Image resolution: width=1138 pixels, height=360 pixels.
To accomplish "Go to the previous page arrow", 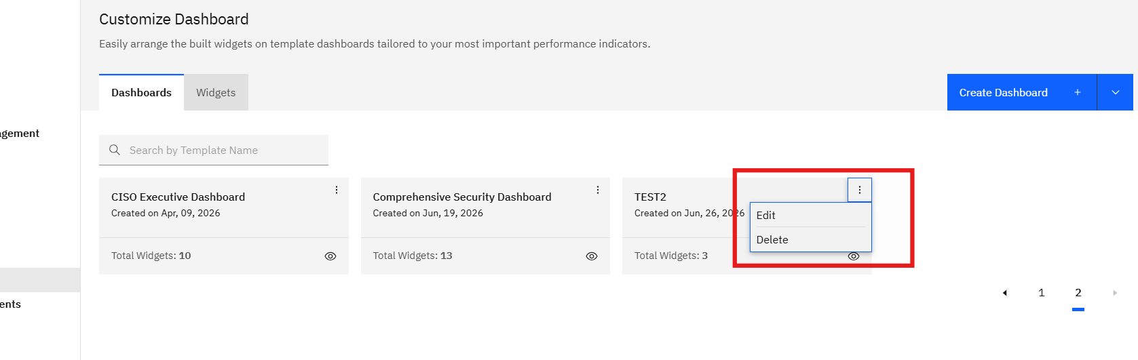I will [1005, 293].
